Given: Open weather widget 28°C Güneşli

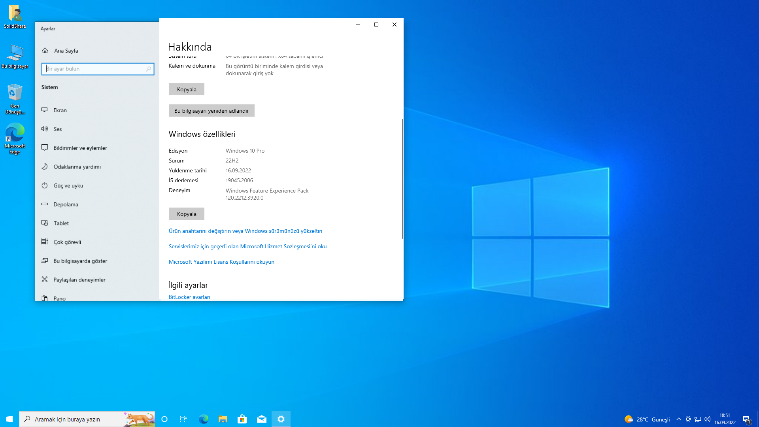Looking at the screenshot, I should click(x=647, y=419).
